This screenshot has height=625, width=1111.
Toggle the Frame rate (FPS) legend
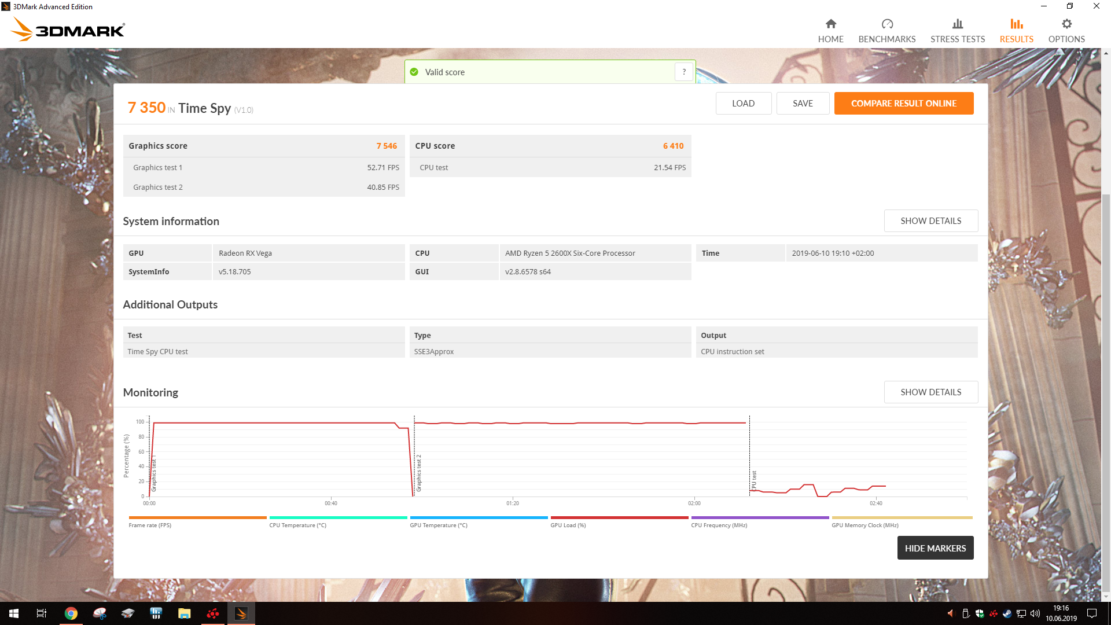point(150,525)
